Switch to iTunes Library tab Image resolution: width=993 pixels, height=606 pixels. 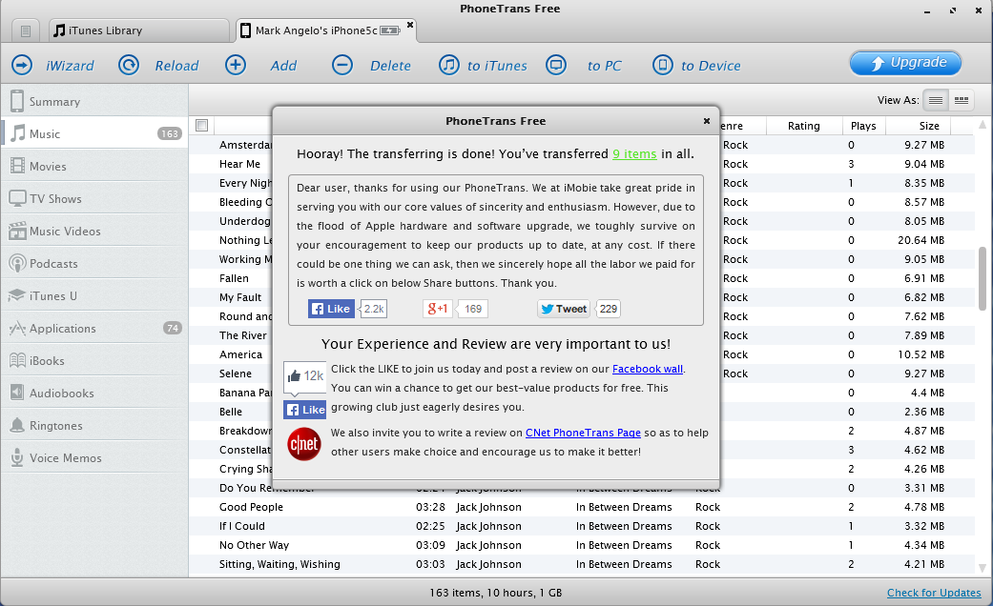pos(138,30)
